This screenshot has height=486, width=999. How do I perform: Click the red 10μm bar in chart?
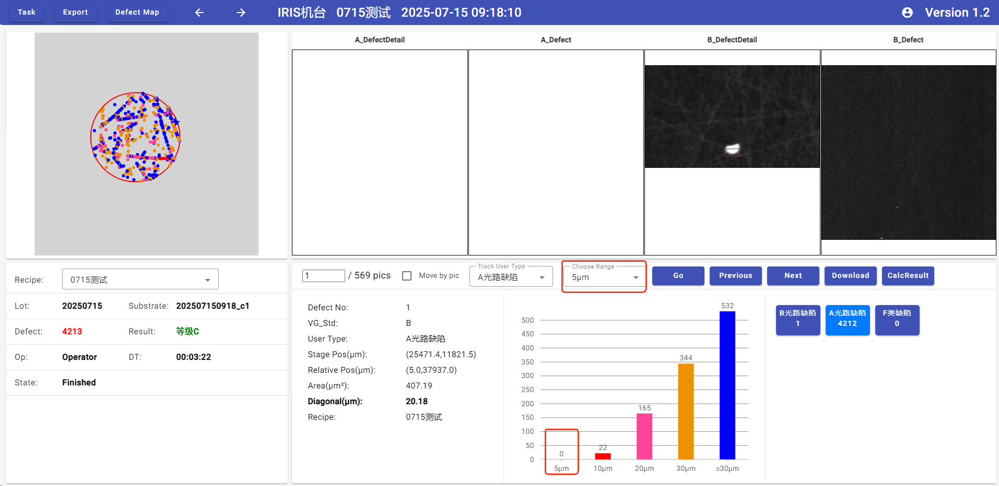pos(603,456)
